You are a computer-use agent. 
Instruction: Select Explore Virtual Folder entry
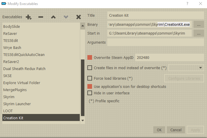(x=41, y=83)
